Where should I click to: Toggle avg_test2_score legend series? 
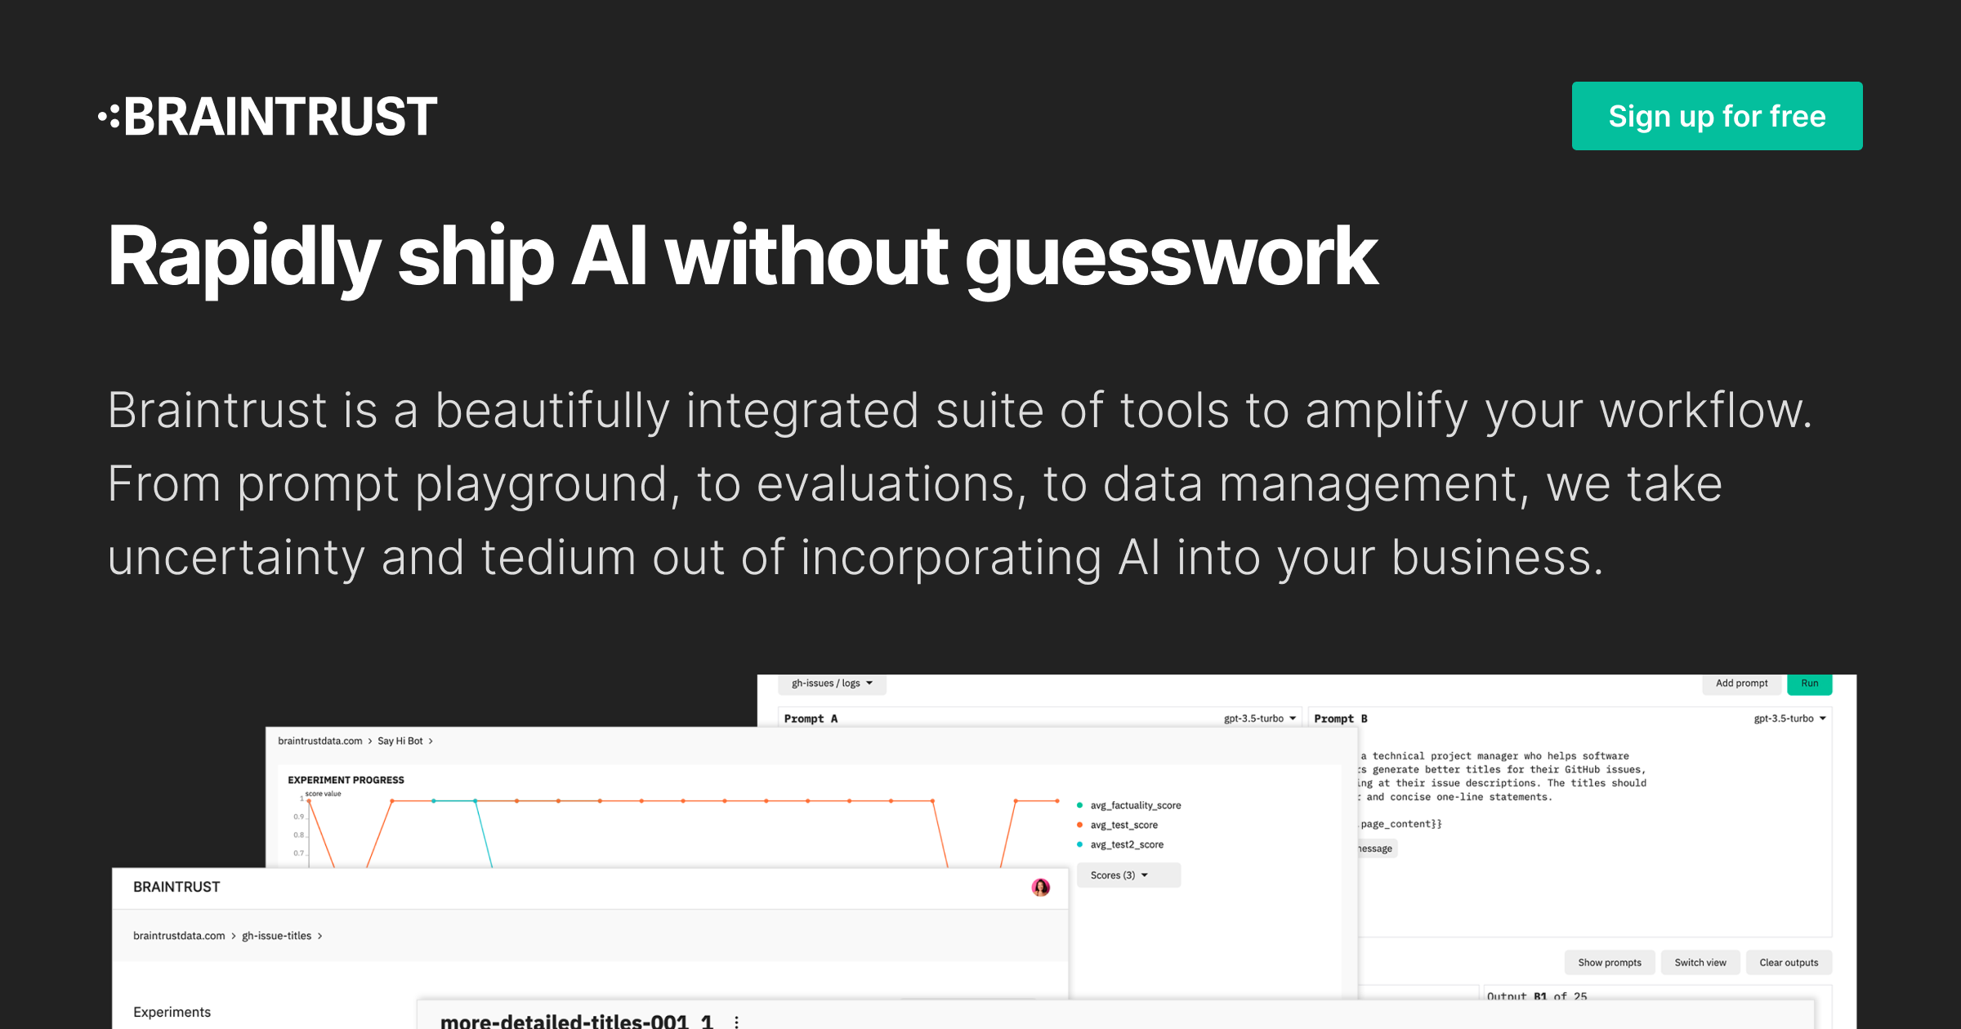pyautogui.click(x=1126, y=844)
